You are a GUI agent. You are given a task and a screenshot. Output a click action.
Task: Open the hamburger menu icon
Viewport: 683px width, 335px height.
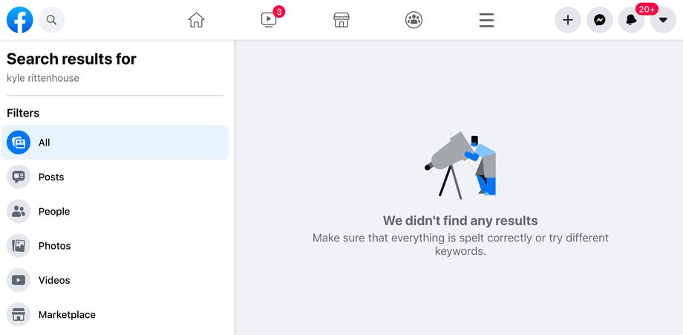click(486, 20)
